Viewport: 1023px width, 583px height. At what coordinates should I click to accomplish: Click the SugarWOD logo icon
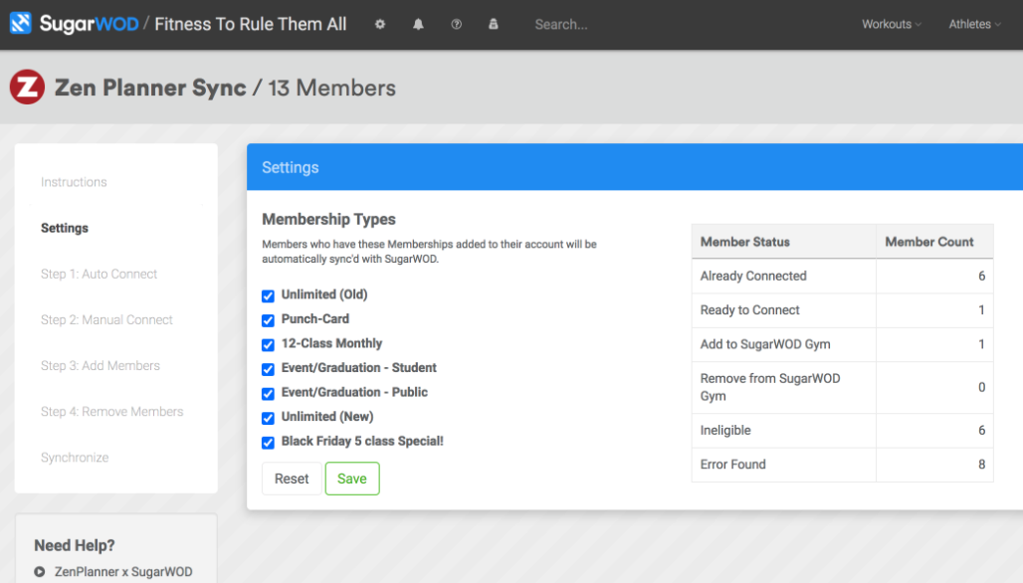click(21, 24)
